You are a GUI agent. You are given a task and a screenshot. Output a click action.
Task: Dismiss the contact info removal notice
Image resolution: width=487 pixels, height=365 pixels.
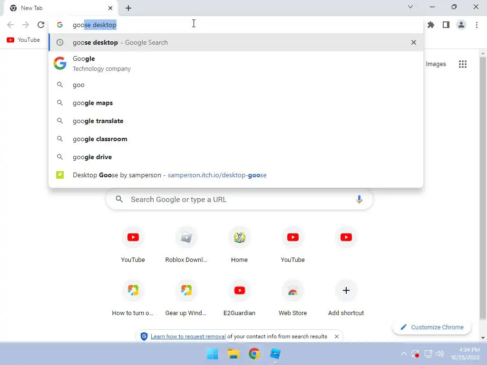point(336,336)
